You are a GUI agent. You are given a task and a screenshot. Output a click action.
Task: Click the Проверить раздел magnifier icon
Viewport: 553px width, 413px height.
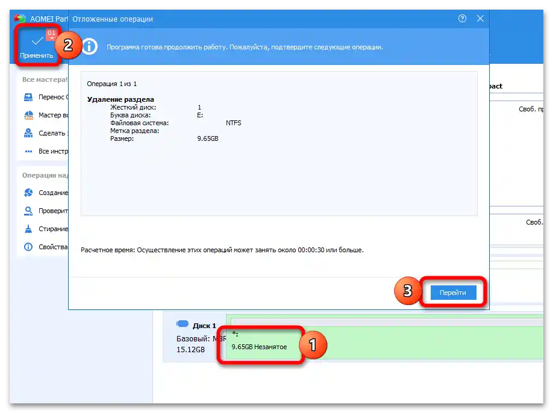tap(28, 211)
